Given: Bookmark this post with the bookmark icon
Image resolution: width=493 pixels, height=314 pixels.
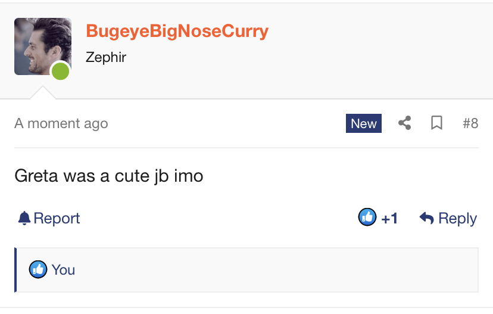Looking at the screenshot, I should 436,123.
